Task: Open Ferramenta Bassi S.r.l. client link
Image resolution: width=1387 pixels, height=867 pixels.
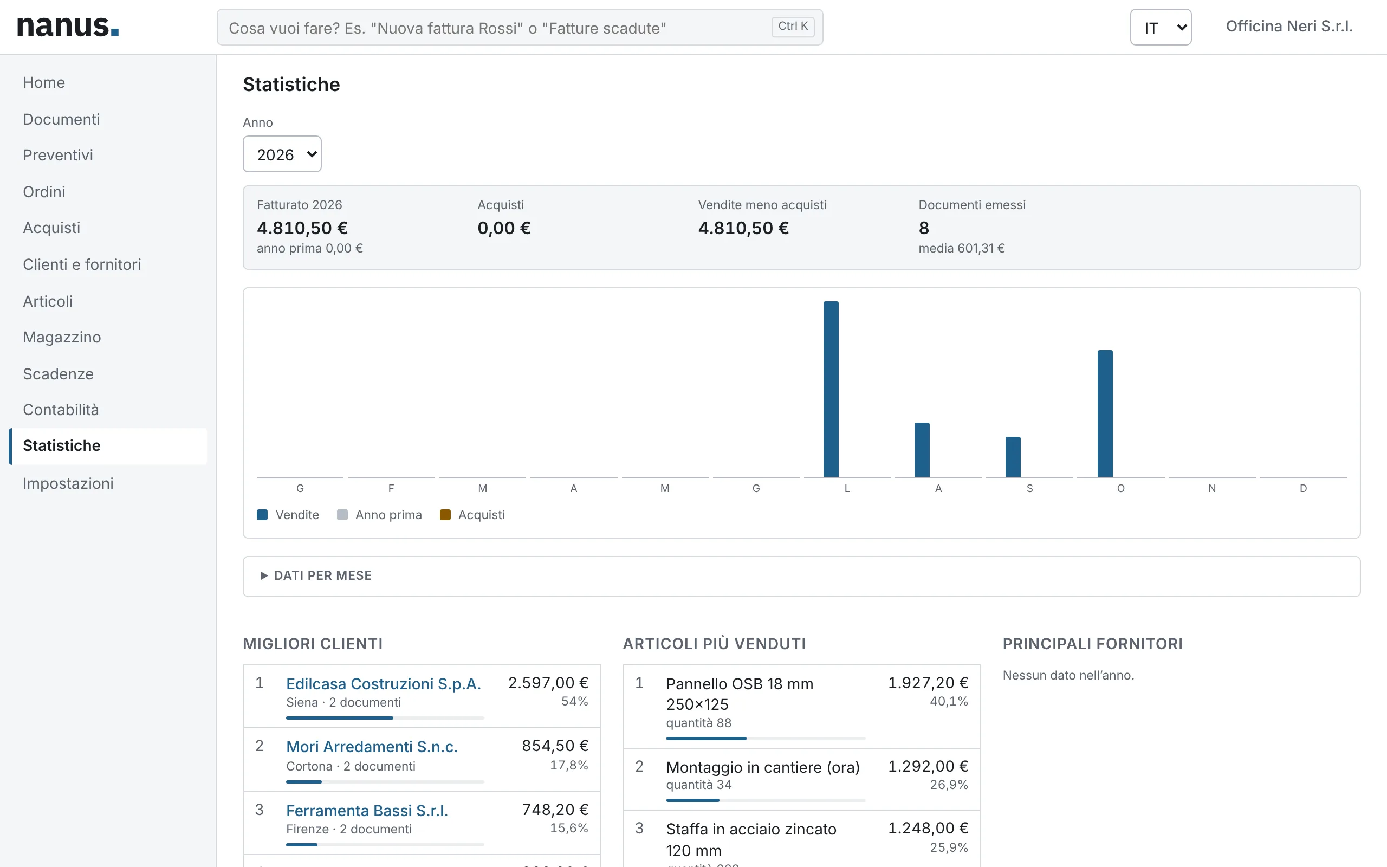Action: pyautogui.click(x=367, y=810)
